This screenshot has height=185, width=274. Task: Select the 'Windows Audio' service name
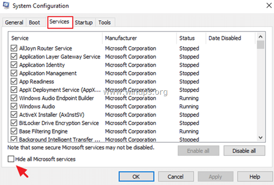tap(37, 106)
